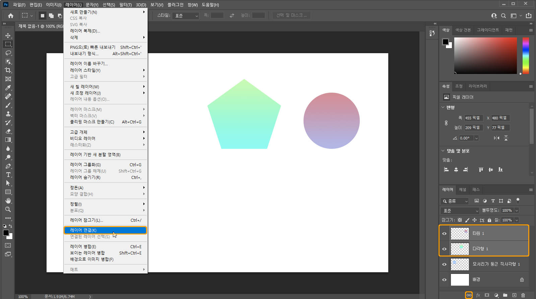Select the Brush tool
Image resolution: width=536 pixels, height=299 pixels.
point(8,105)
